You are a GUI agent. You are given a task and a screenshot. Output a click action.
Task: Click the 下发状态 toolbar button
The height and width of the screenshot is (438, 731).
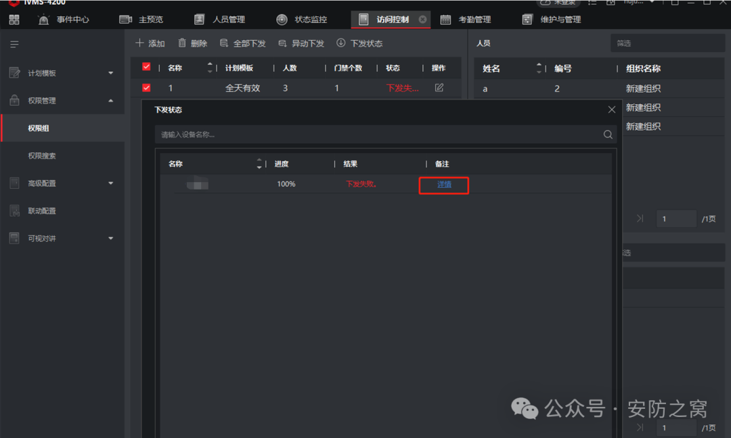359,43
